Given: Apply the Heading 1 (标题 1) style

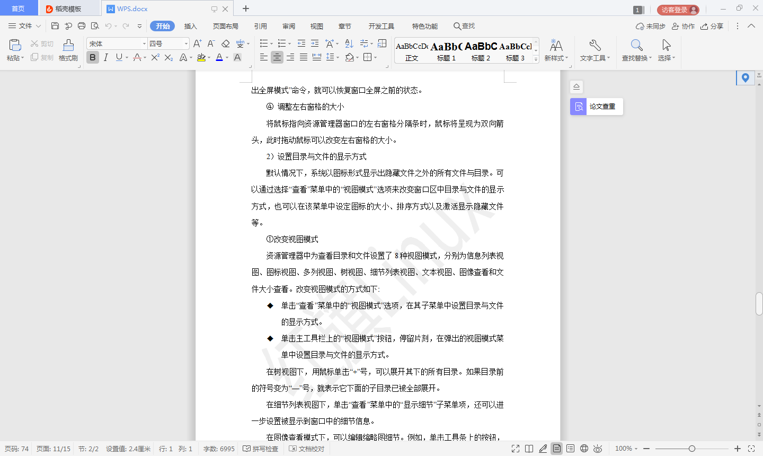Looking at the screenshot, I should (446, 51).
